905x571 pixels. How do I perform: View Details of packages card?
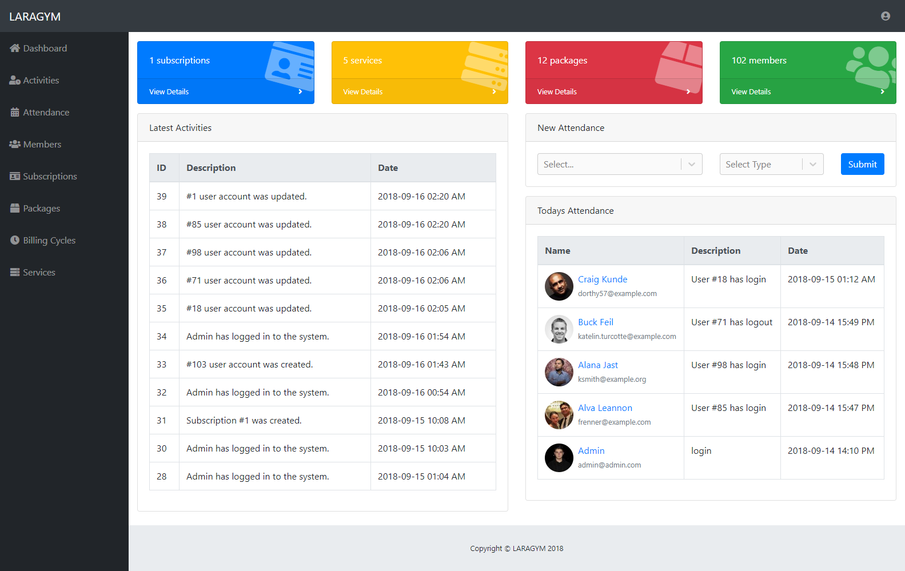coord(557,91)
